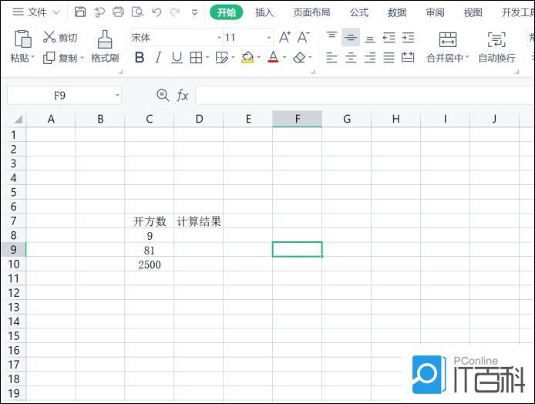Open the font size 11 dropdown

[269, 38]
